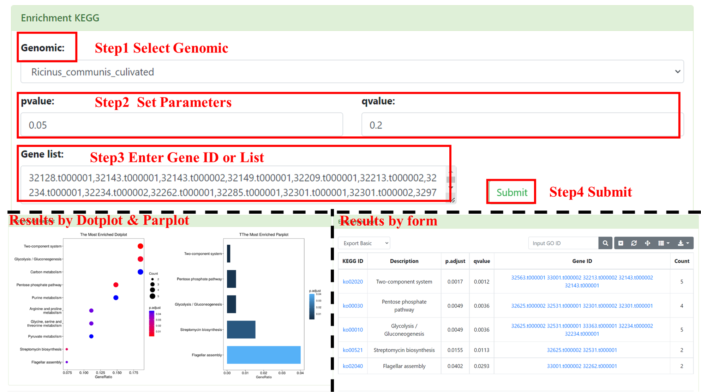Click the pvalue input field
The image size is (701, 392).
(x=181, y=125)
